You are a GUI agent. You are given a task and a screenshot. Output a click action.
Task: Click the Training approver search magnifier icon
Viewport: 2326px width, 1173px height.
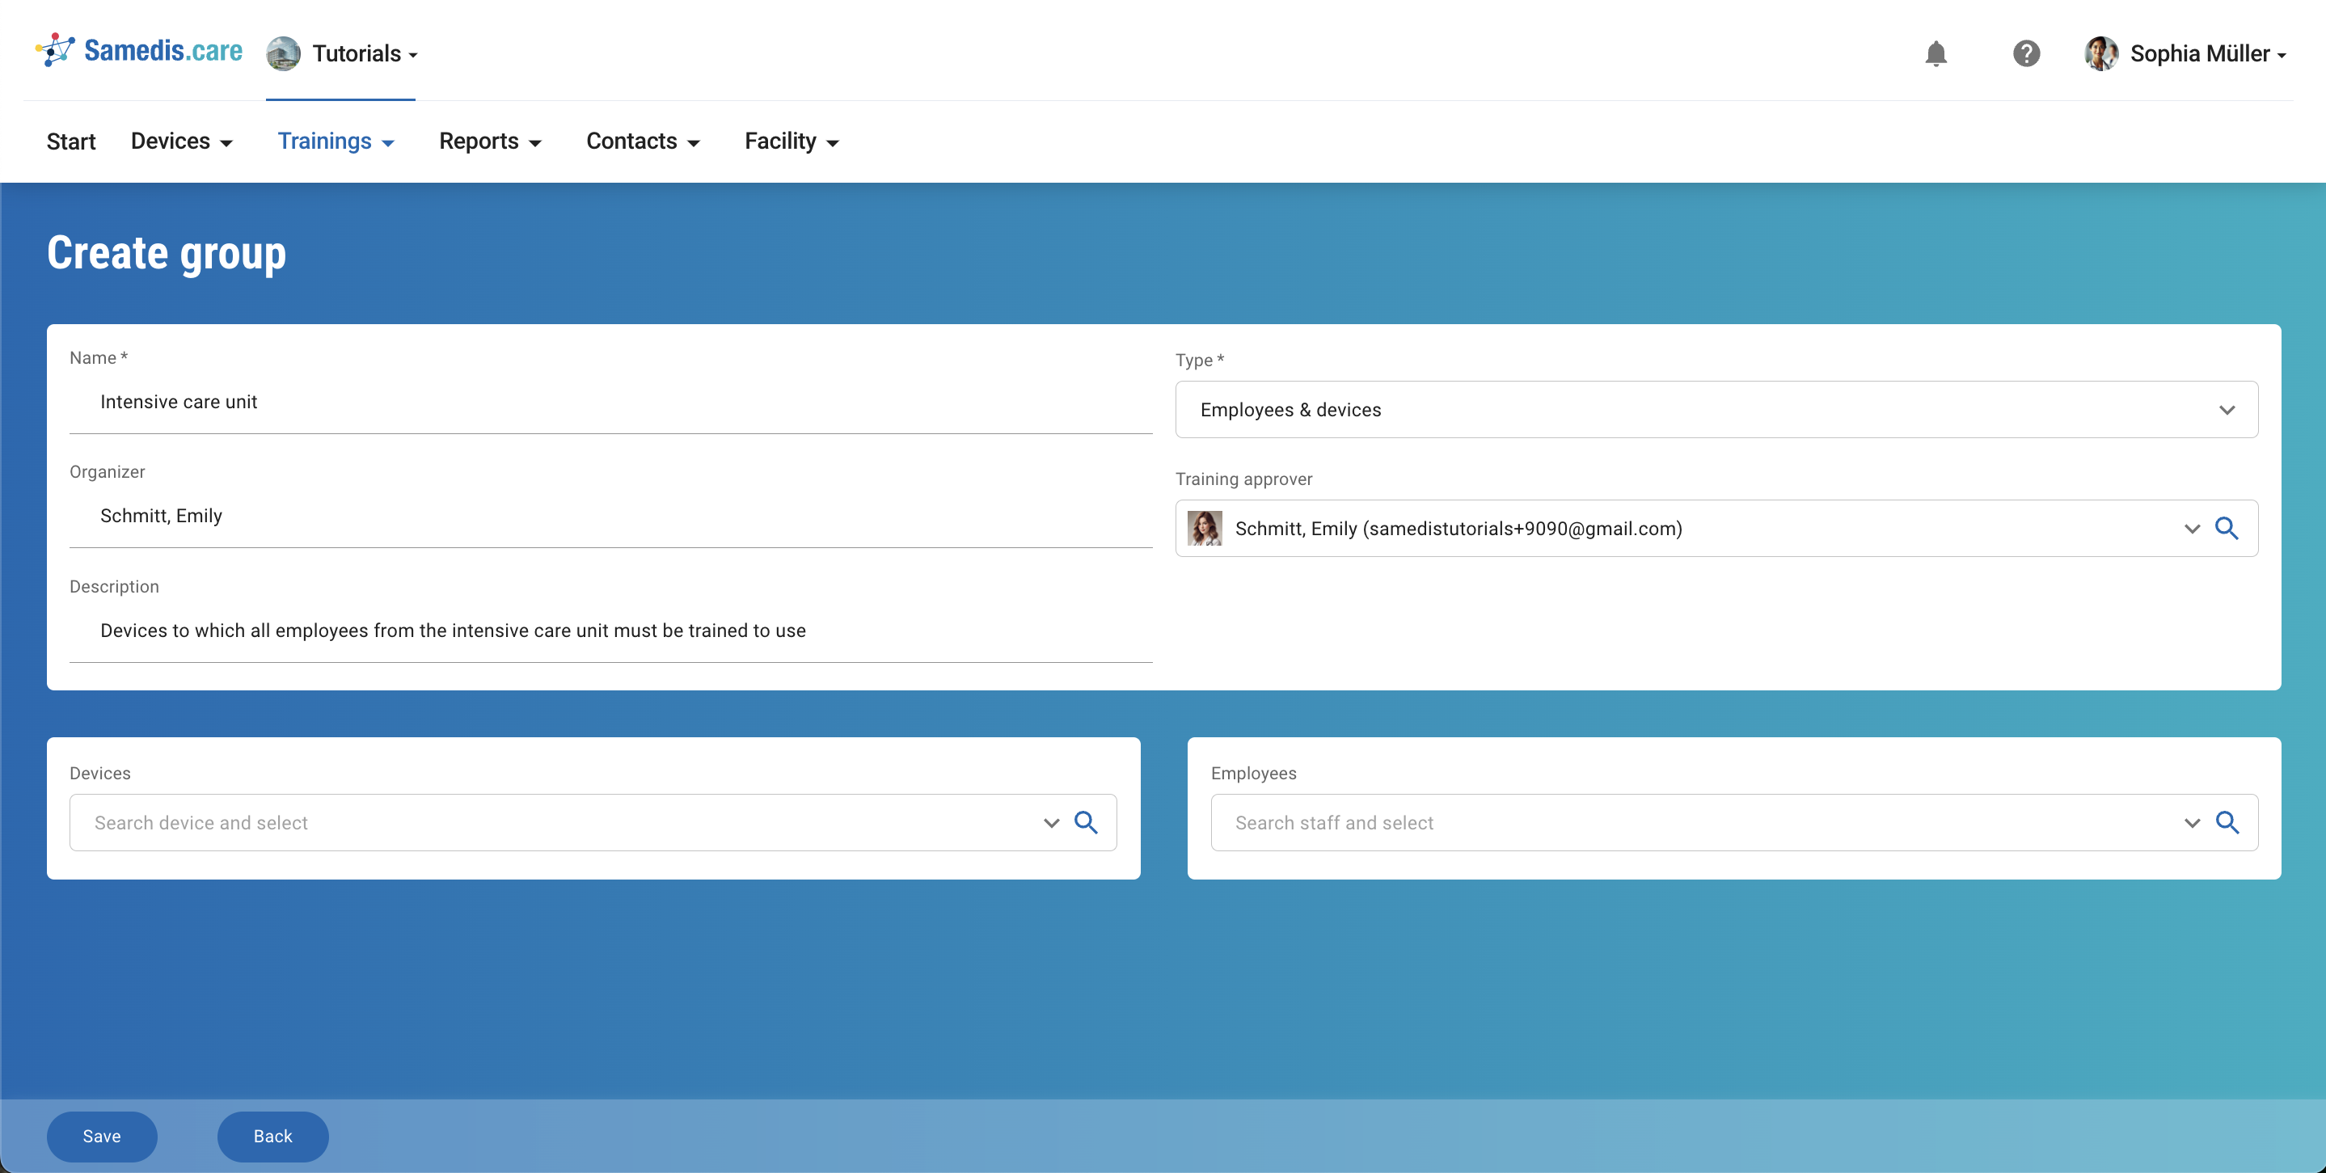(2227, 528)
